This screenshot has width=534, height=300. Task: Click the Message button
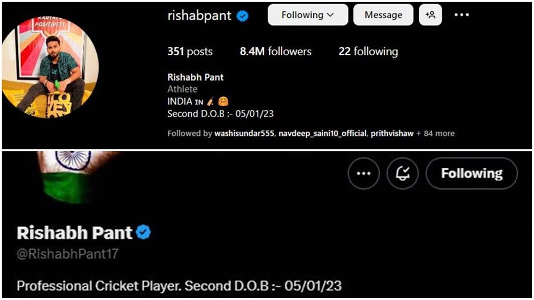(x=383, y=15)
